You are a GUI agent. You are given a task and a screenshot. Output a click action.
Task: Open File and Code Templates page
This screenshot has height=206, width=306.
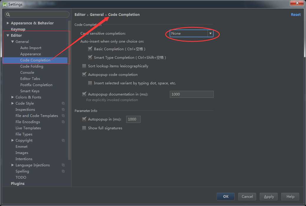37,116
